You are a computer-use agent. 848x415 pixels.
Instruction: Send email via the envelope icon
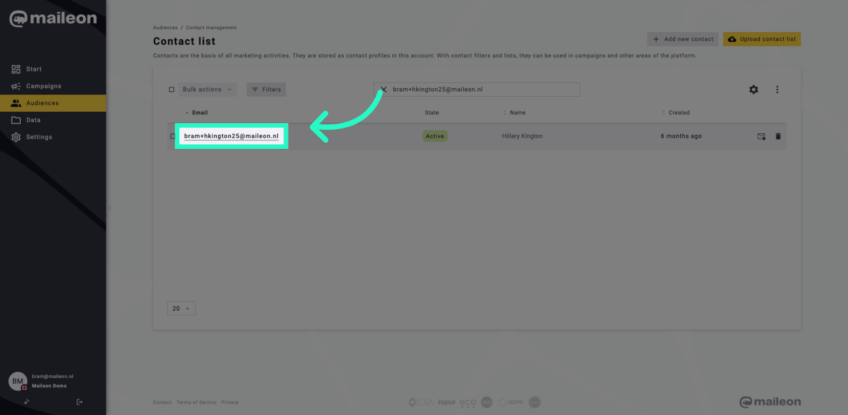point(761,136)
